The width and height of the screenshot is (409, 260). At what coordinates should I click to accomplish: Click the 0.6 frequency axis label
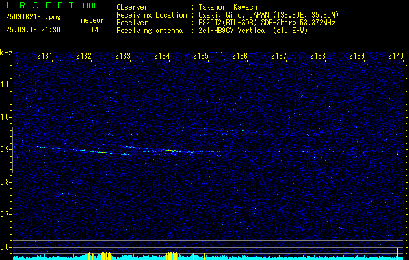coord(5,247)
